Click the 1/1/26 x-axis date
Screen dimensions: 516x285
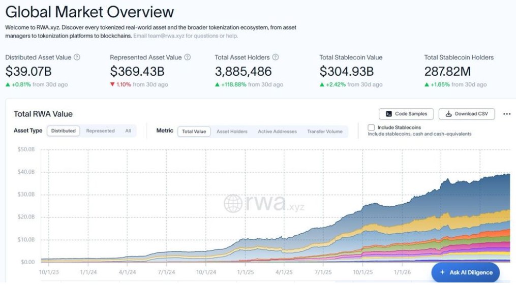point(402,272)
